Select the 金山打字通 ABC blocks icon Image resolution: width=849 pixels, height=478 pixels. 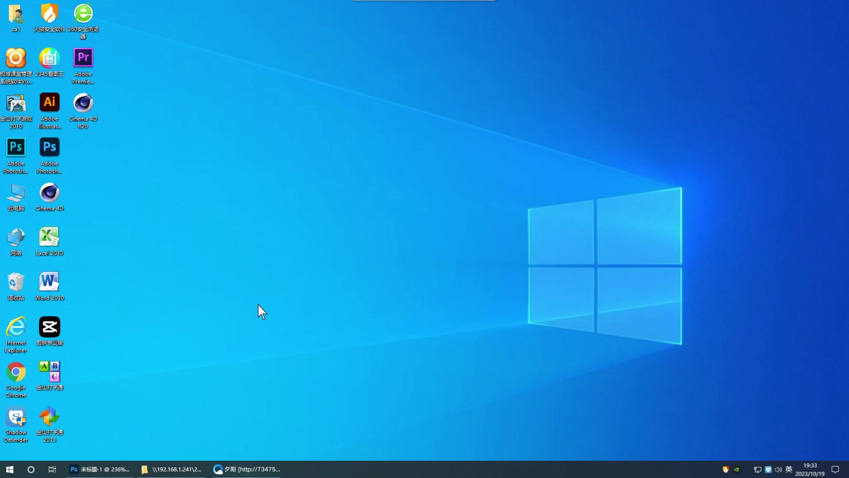(x=50, y=376)
